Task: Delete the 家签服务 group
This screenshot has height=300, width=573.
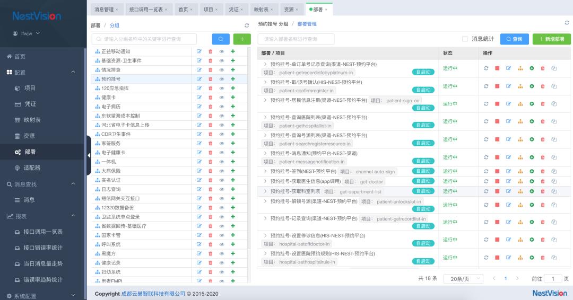Action: tap(211, 144)
